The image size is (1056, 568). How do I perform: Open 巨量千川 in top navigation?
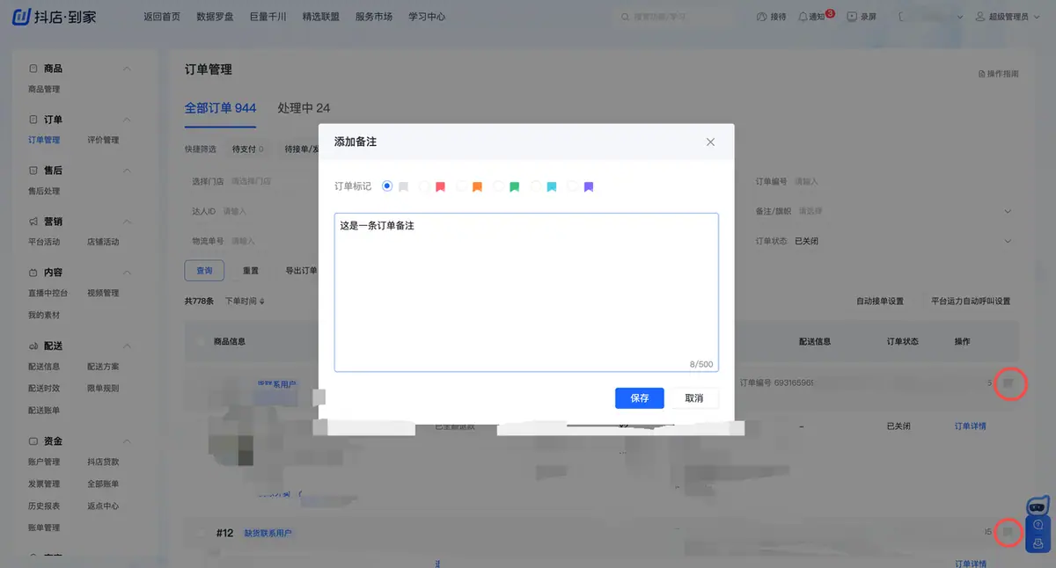tap(268, 17)
